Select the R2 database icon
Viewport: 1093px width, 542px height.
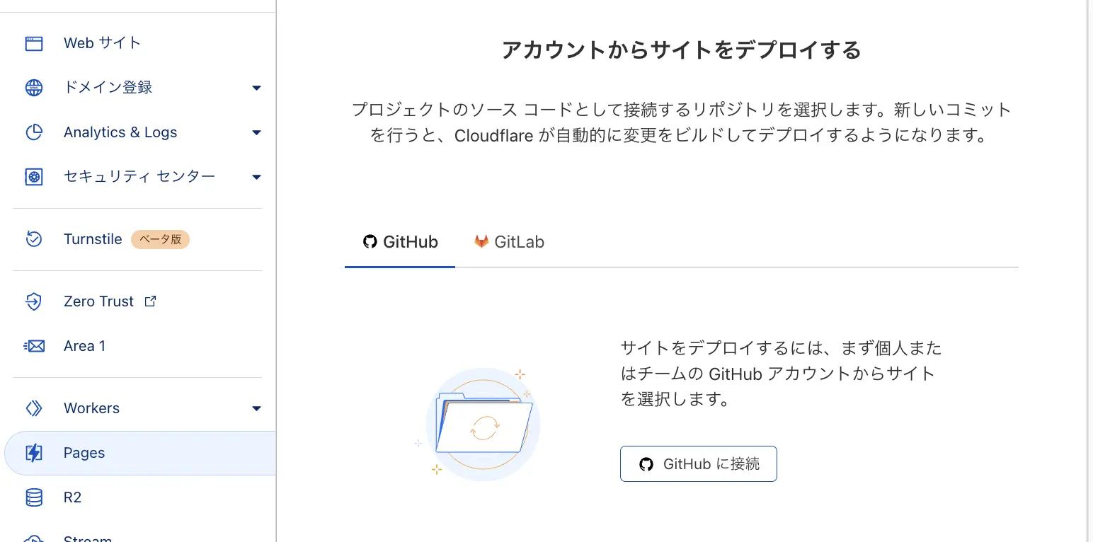(33, 497)
